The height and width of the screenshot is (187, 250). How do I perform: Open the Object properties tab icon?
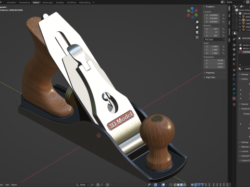tap(234, 70)
